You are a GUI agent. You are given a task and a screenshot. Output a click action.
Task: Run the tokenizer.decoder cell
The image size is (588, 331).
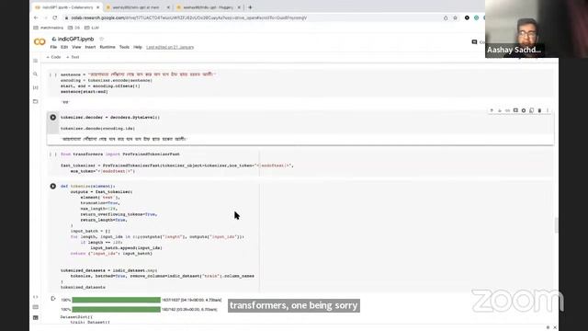pyautogui.click(x=53, y=118)
